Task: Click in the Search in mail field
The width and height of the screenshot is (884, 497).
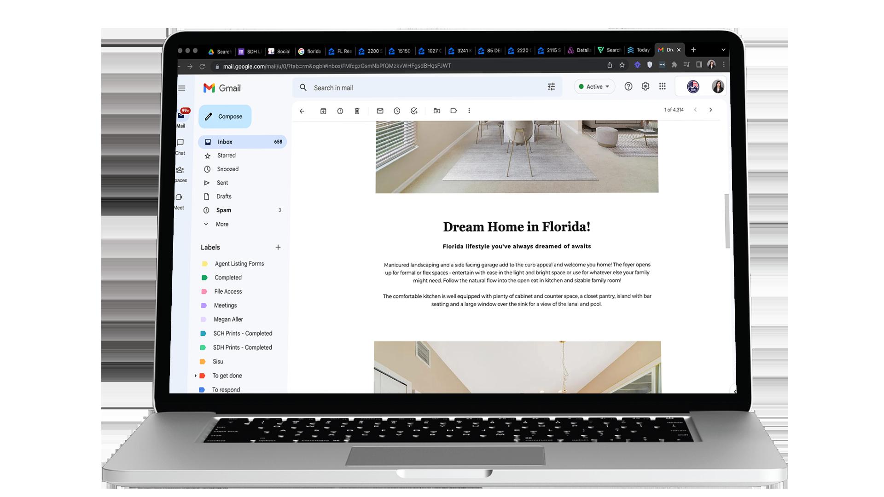Action: click(414, 87)
